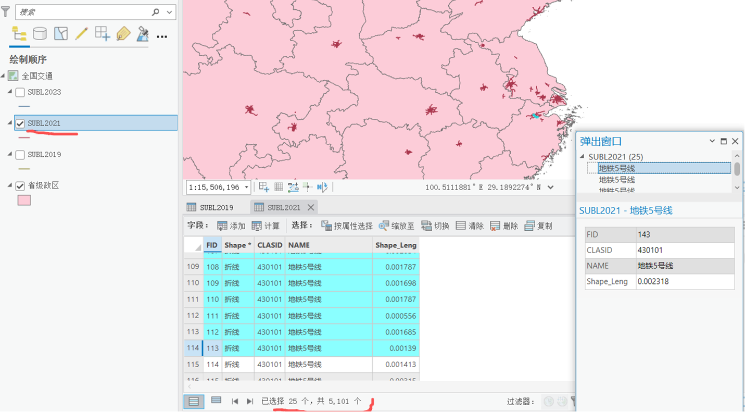The width and height of the screenshot is (745, 412).
Task: Click the 添加 field button
Action: tap(231, 226)
